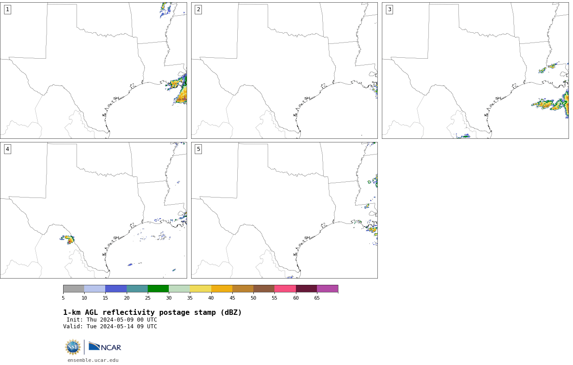Click the dark brown 50-55 dBZ swatch
This screenshot has width=573, height=365.
pyautogui.click(x=264, y=289)
